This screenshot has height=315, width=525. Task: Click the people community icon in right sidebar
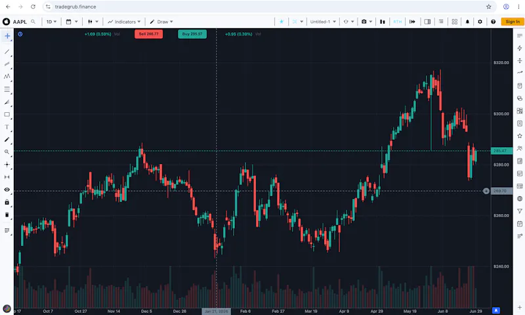[519, 148]
